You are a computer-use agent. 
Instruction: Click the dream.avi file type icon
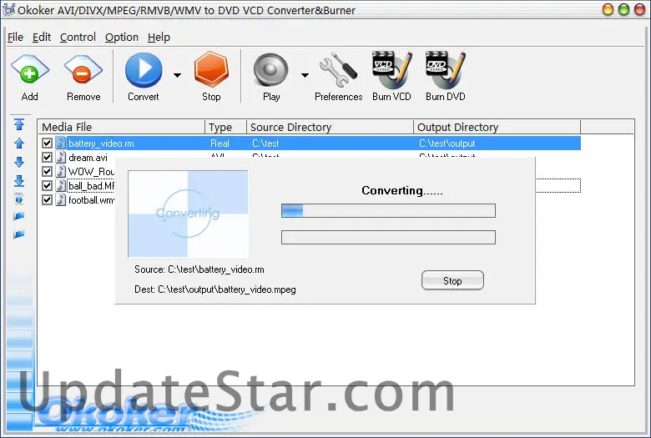61,158
